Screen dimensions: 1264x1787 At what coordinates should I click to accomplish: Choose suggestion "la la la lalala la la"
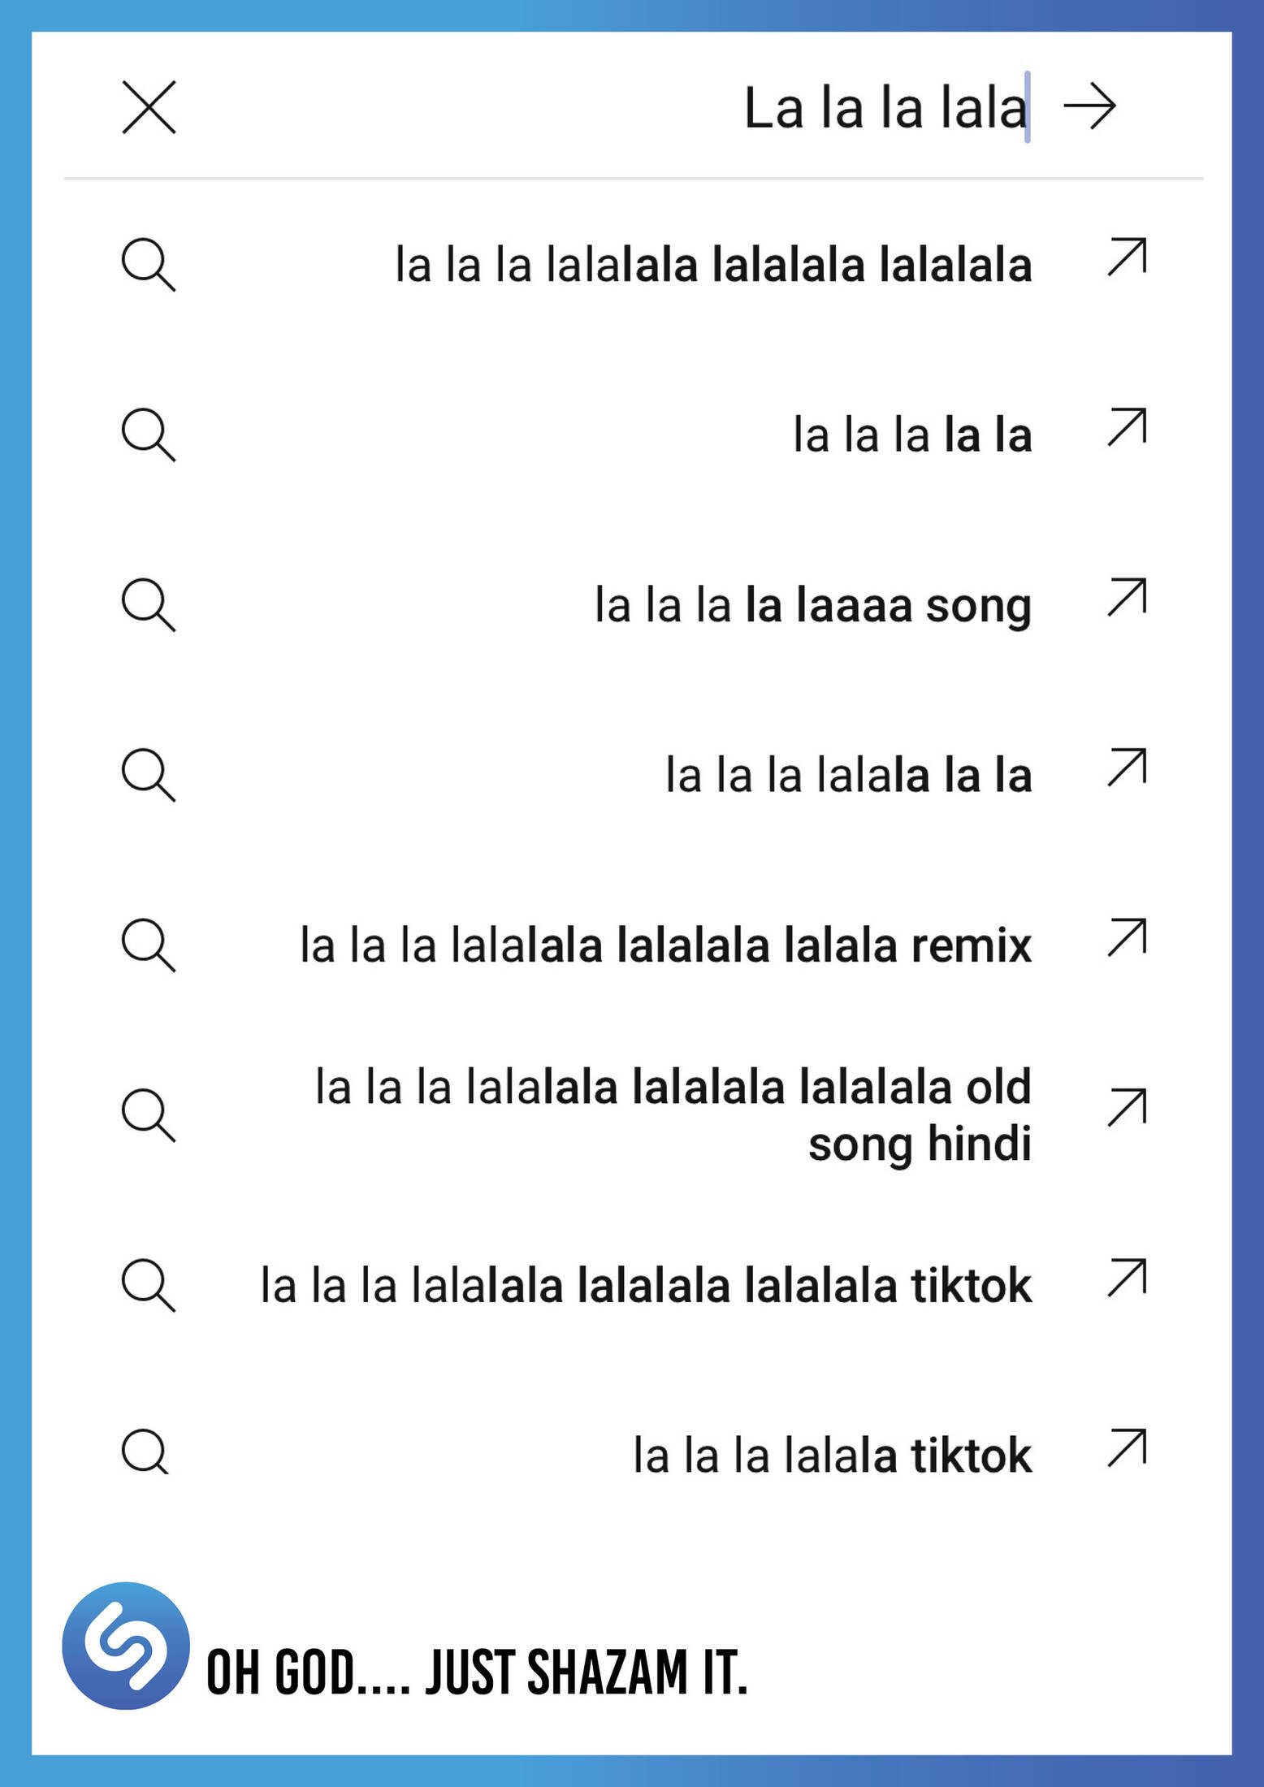coord(848,775)
